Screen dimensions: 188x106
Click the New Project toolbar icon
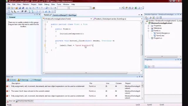(9, 8)
